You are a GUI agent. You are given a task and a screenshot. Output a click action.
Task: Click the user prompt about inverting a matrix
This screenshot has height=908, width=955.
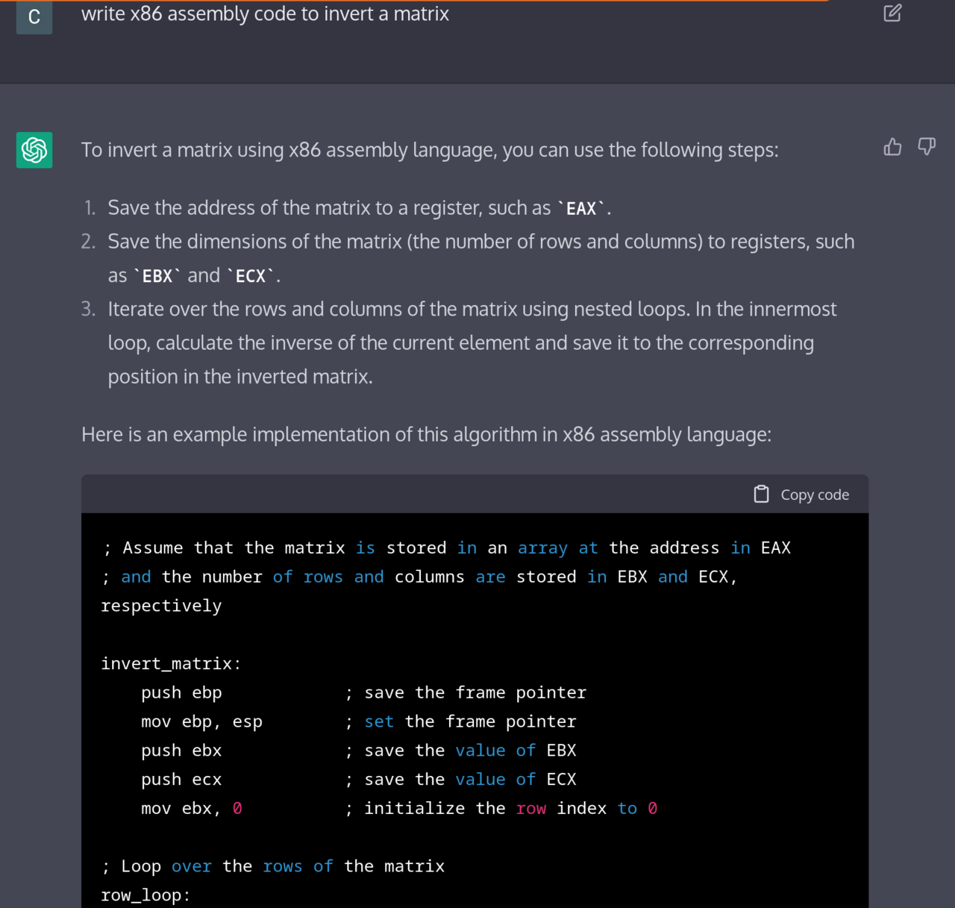(x=265, y=14)
